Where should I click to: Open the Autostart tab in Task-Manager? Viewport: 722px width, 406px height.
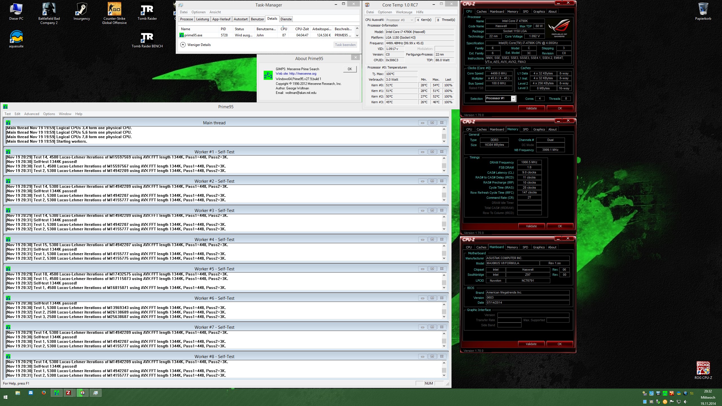[241, 19]
